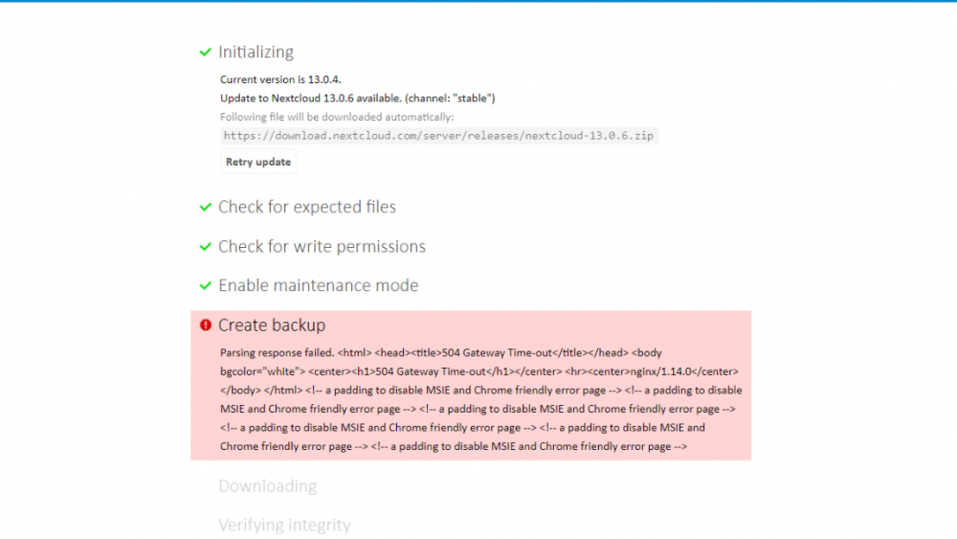Click the Initializing step green checkmark
The height and width of the screenshot is (539, 957).
(206, 53)
